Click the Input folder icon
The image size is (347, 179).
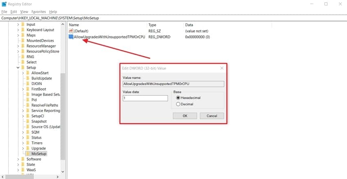(22, 25)
